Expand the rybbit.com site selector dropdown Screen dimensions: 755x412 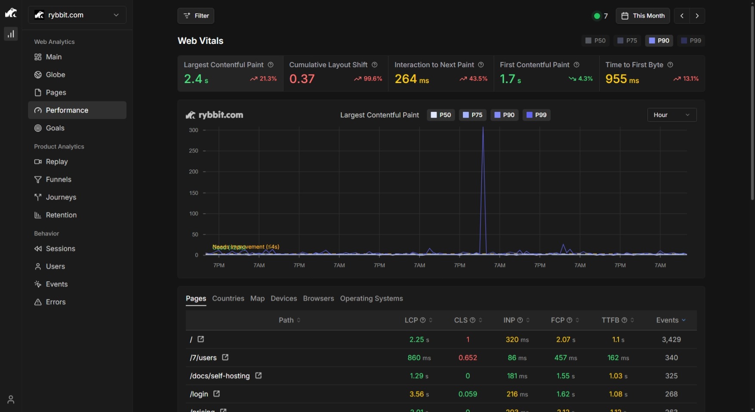(77, 15)
